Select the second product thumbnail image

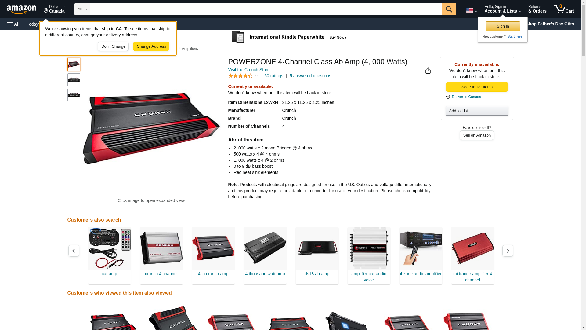coord(74,80)
